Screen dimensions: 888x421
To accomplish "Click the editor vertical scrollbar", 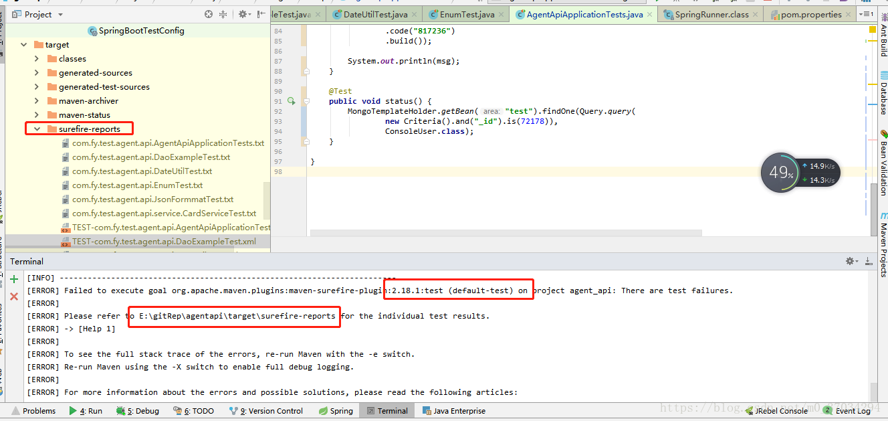I will click(873, 209).
